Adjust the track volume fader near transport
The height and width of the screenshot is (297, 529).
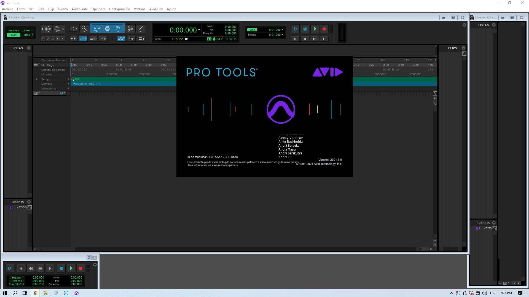(x=342, y=33)
